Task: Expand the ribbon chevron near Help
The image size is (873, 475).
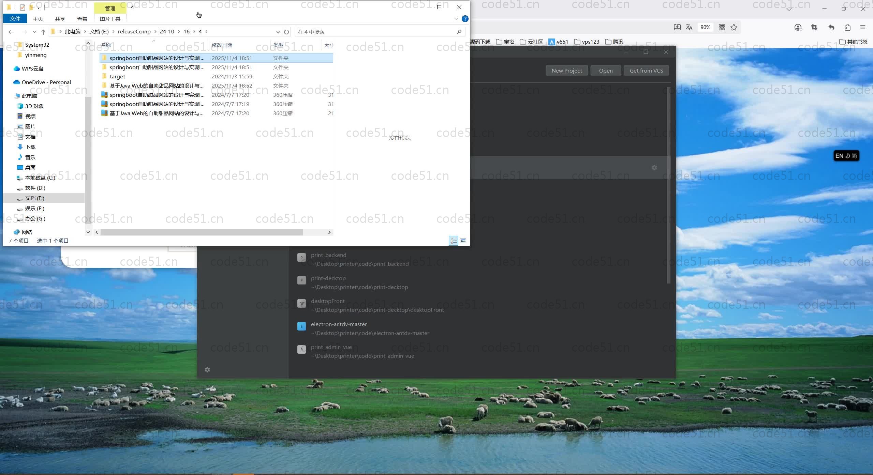Action: [x=456, y=19]
